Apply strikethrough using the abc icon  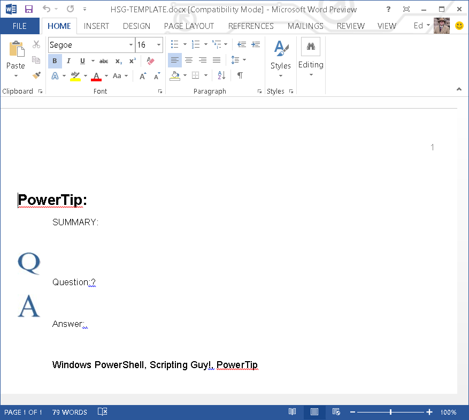(104, 61)
